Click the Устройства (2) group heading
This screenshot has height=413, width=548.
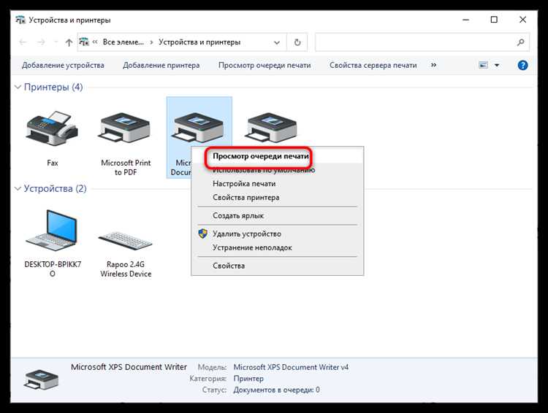56,189
